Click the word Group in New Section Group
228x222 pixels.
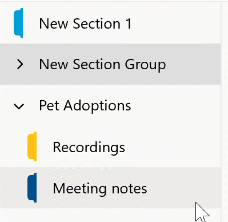coord(145,65)
